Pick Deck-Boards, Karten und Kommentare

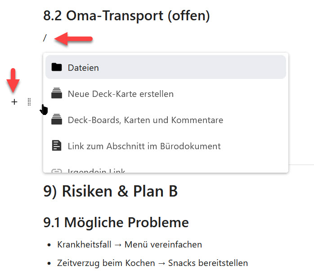(145, 120)
